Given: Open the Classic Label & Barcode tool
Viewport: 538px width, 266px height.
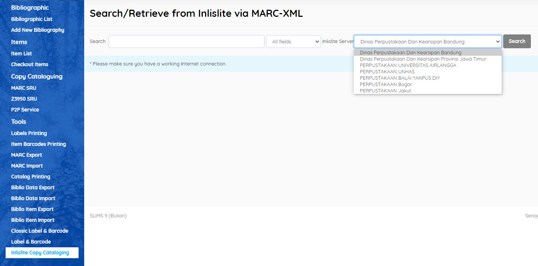Looking at the screenshot, I should (39, 230).
